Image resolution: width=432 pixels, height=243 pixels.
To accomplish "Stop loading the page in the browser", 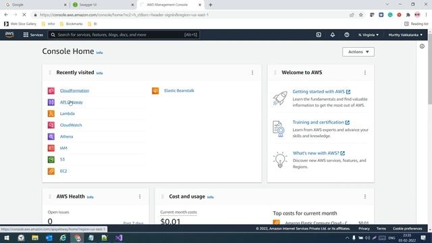I will (24, 15).
